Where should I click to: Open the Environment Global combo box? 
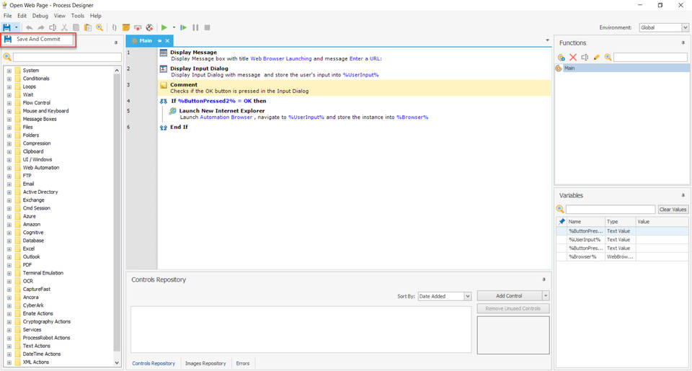(x=663, y=27)
